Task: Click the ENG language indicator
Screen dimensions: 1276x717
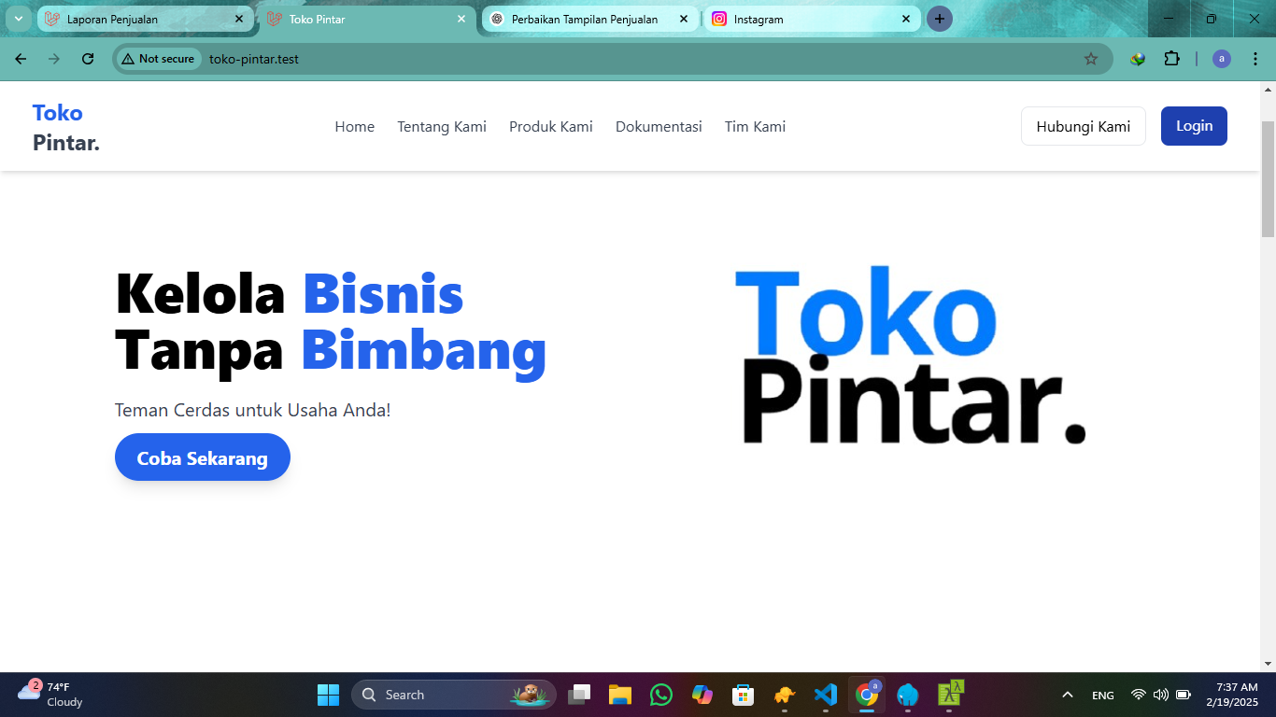Action: click(x=1103, y=696)
